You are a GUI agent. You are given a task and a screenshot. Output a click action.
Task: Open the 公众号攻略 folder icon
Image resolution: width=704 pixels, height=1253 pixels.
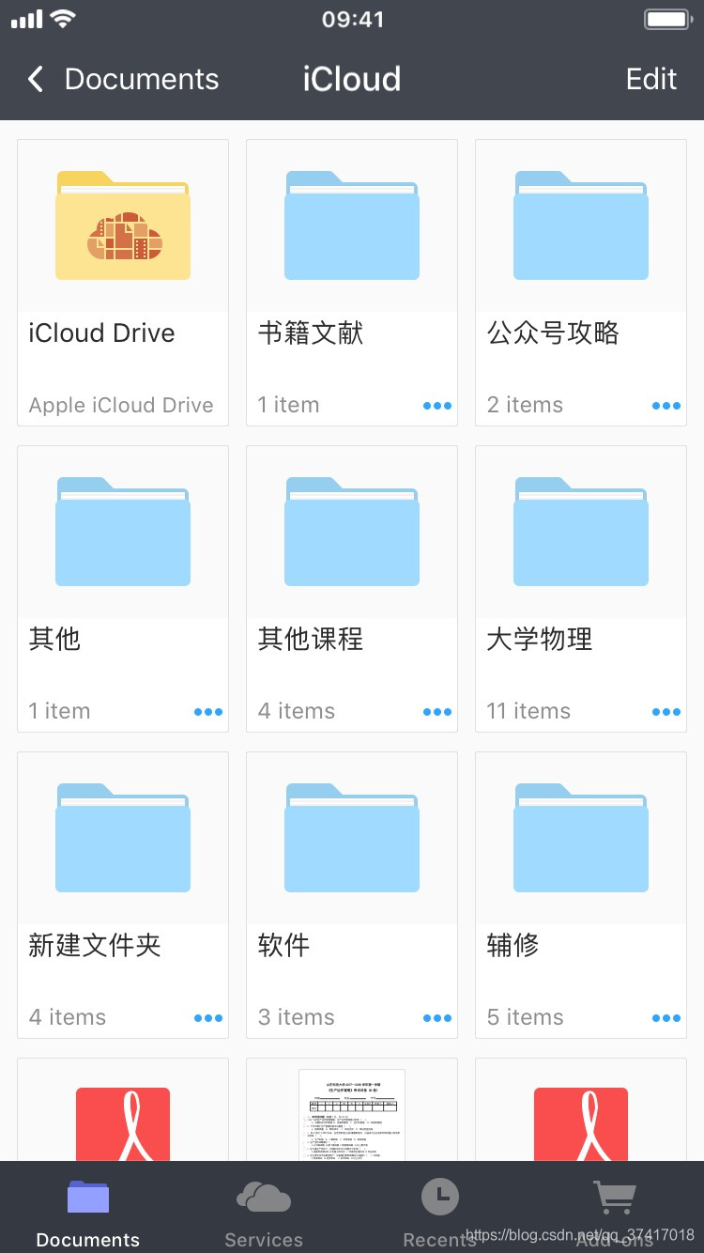pyautogui.click(x=581, y=225)
